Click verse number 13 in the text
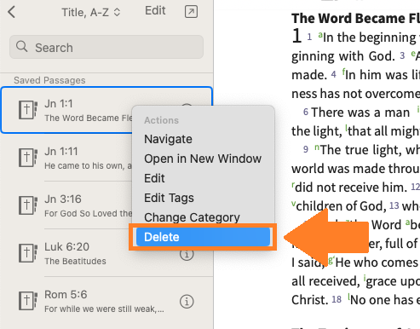This screenshot has height=329, width=420. coord(394,205)
